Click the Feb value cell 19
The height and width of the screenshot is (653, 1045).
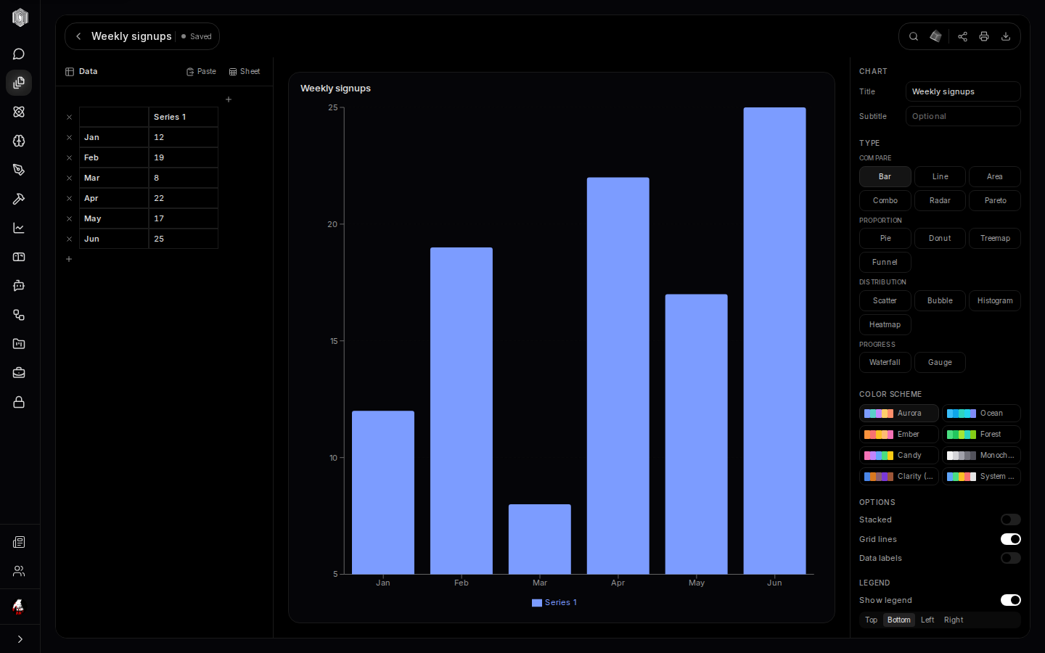pos(184,157)
